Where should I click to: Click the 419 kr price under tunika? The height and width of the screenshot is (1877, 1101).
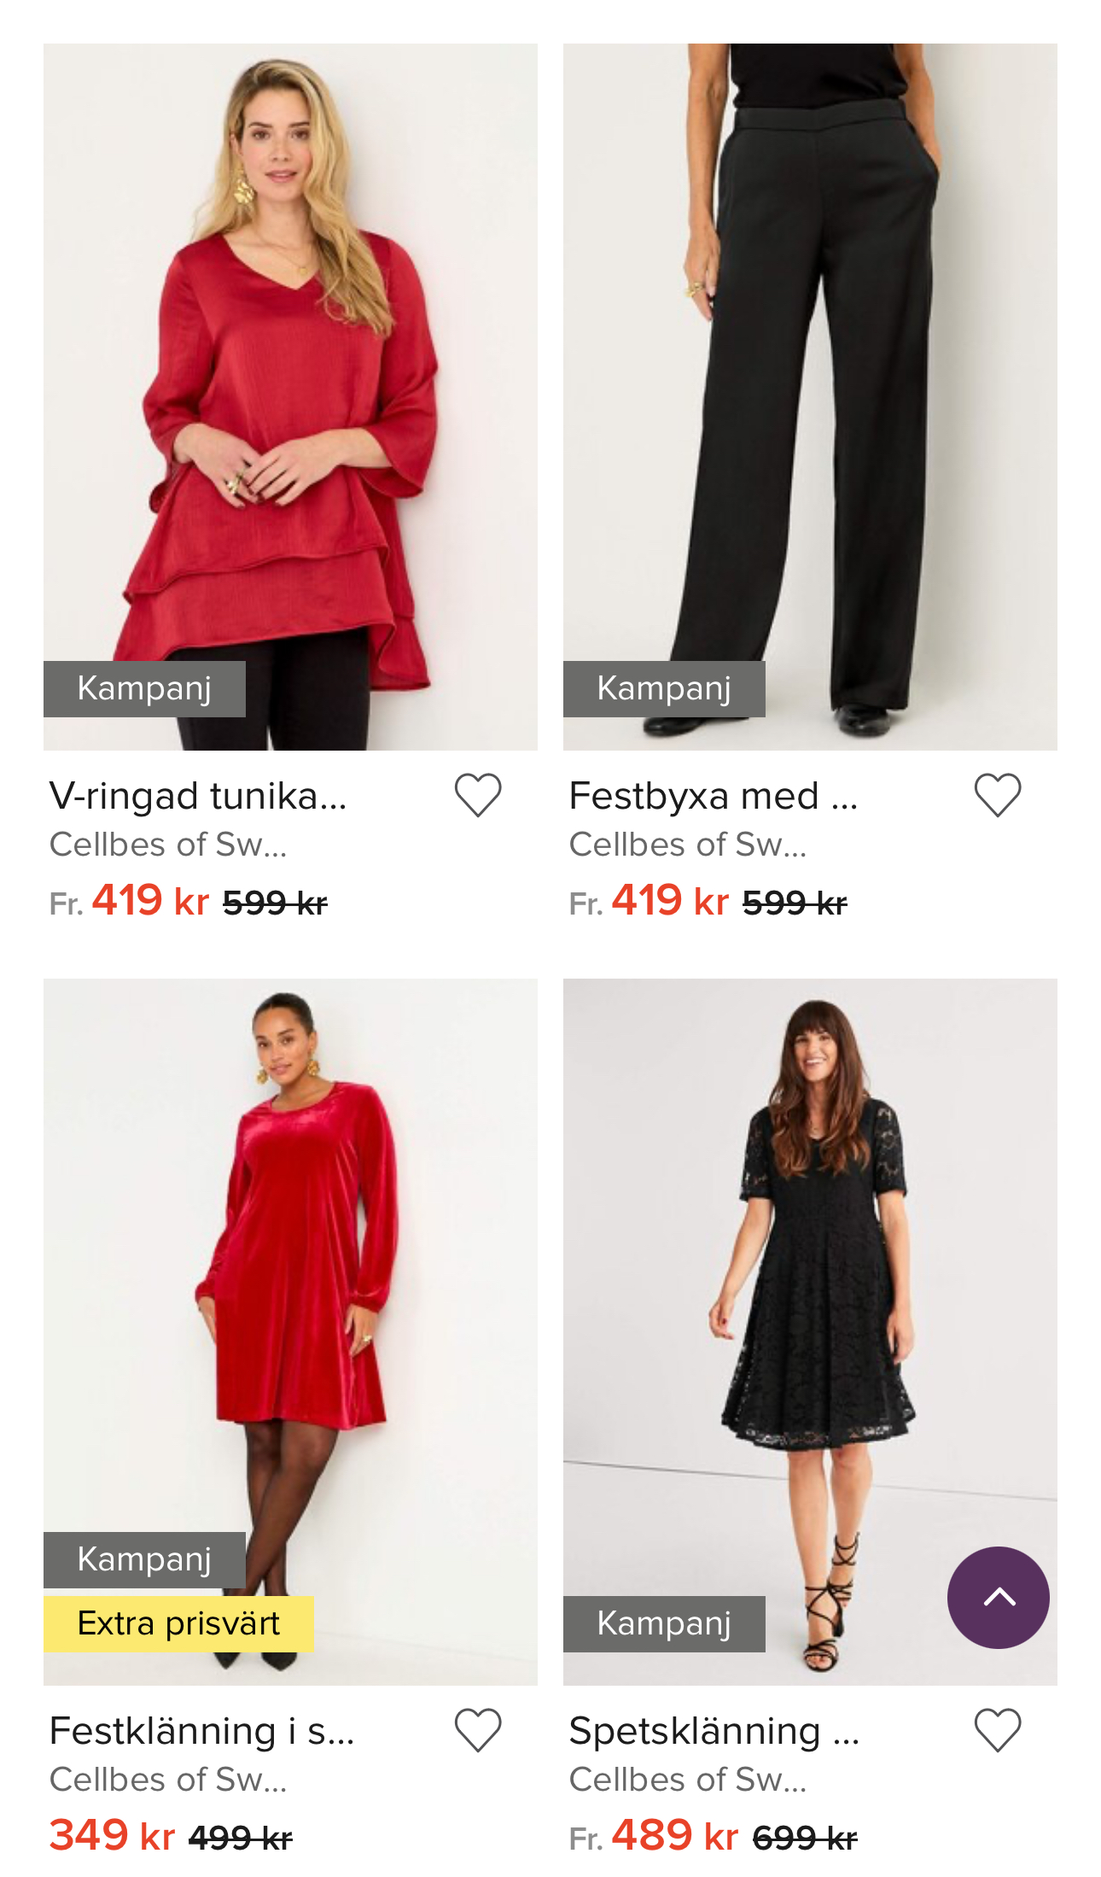point(150,901)
